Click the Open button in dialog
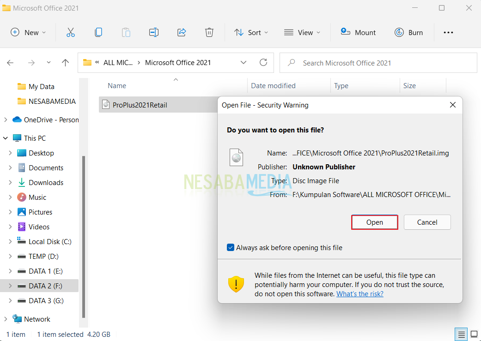This screenshot has width=481, height=341. 375,222
